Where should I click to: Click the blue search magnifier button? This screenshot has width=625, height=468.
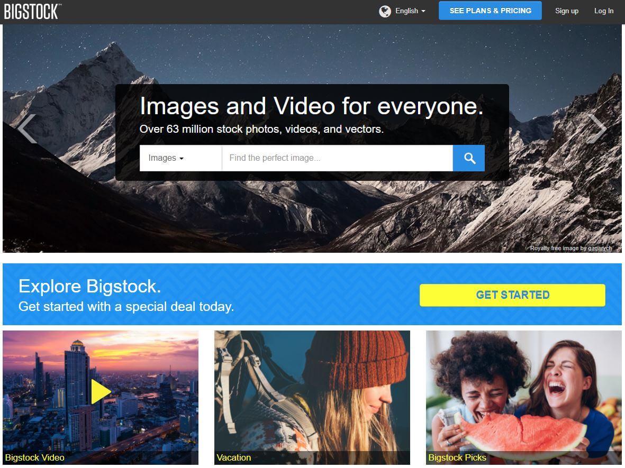pyautogui.click(x=469, y=158)
